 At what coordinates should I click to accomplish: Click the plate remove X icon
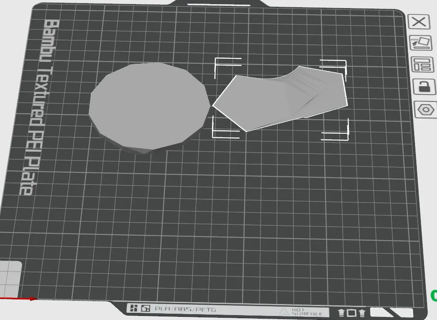pos(419,22)
